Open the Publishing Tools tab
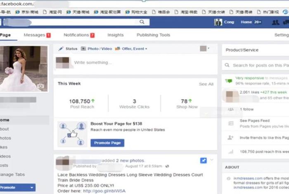The image size is (289, 194). (153, 35)
